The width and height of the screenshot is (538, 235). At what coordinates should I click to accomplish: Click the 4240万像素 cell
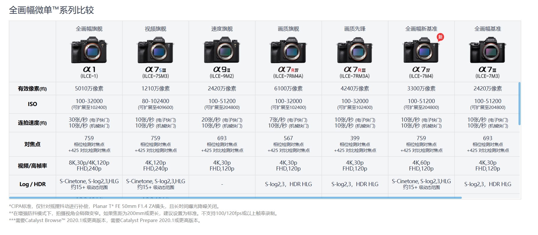coord(355,89)
